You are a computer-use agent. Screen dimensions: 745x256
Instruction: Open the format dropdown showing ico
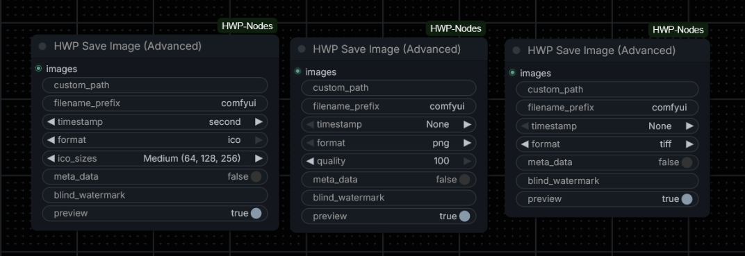155,140
